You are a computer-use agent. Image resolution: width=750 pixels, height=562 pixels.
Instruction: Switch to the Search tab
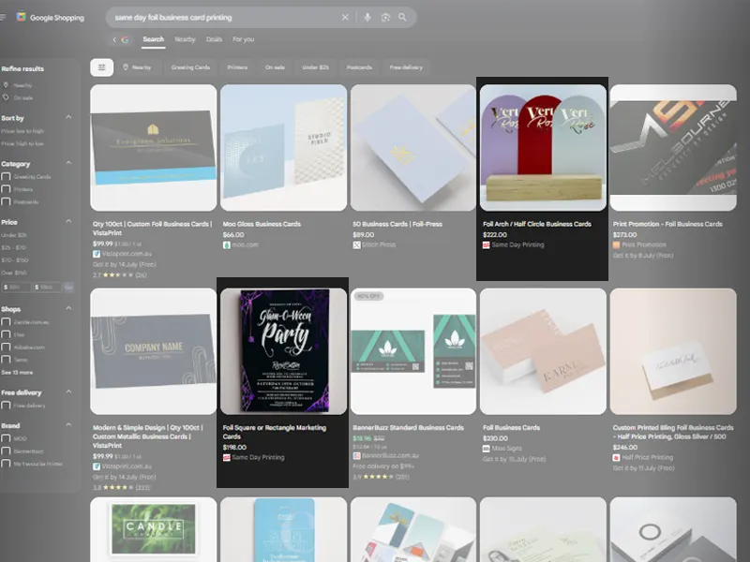153,39
